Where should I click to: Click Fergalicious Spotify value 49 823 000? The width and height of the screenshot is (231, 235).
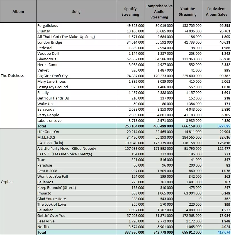(x=130, y=25)
